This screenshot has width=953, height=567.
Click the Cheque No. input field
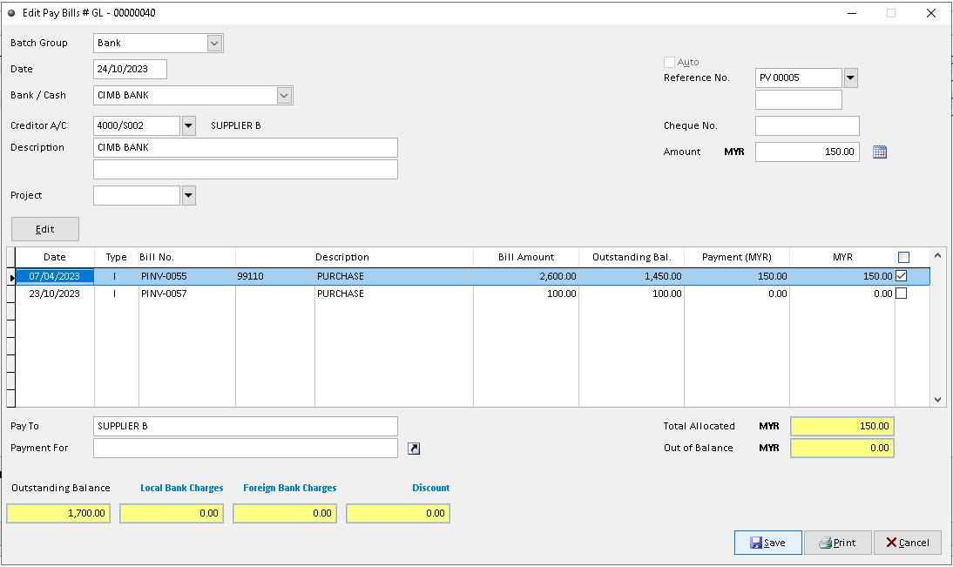click(808, 125)
